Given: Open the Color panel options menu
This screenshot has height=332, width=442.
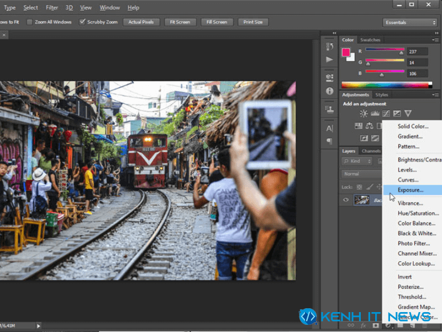Looking at the screenshot, I should (435, 40).
